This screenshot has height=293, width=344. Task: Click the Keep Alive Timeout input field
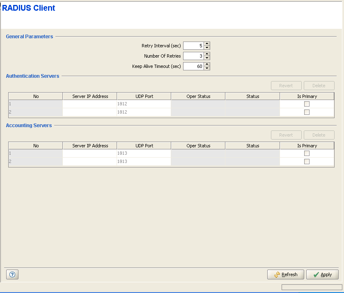pos(193,66)
